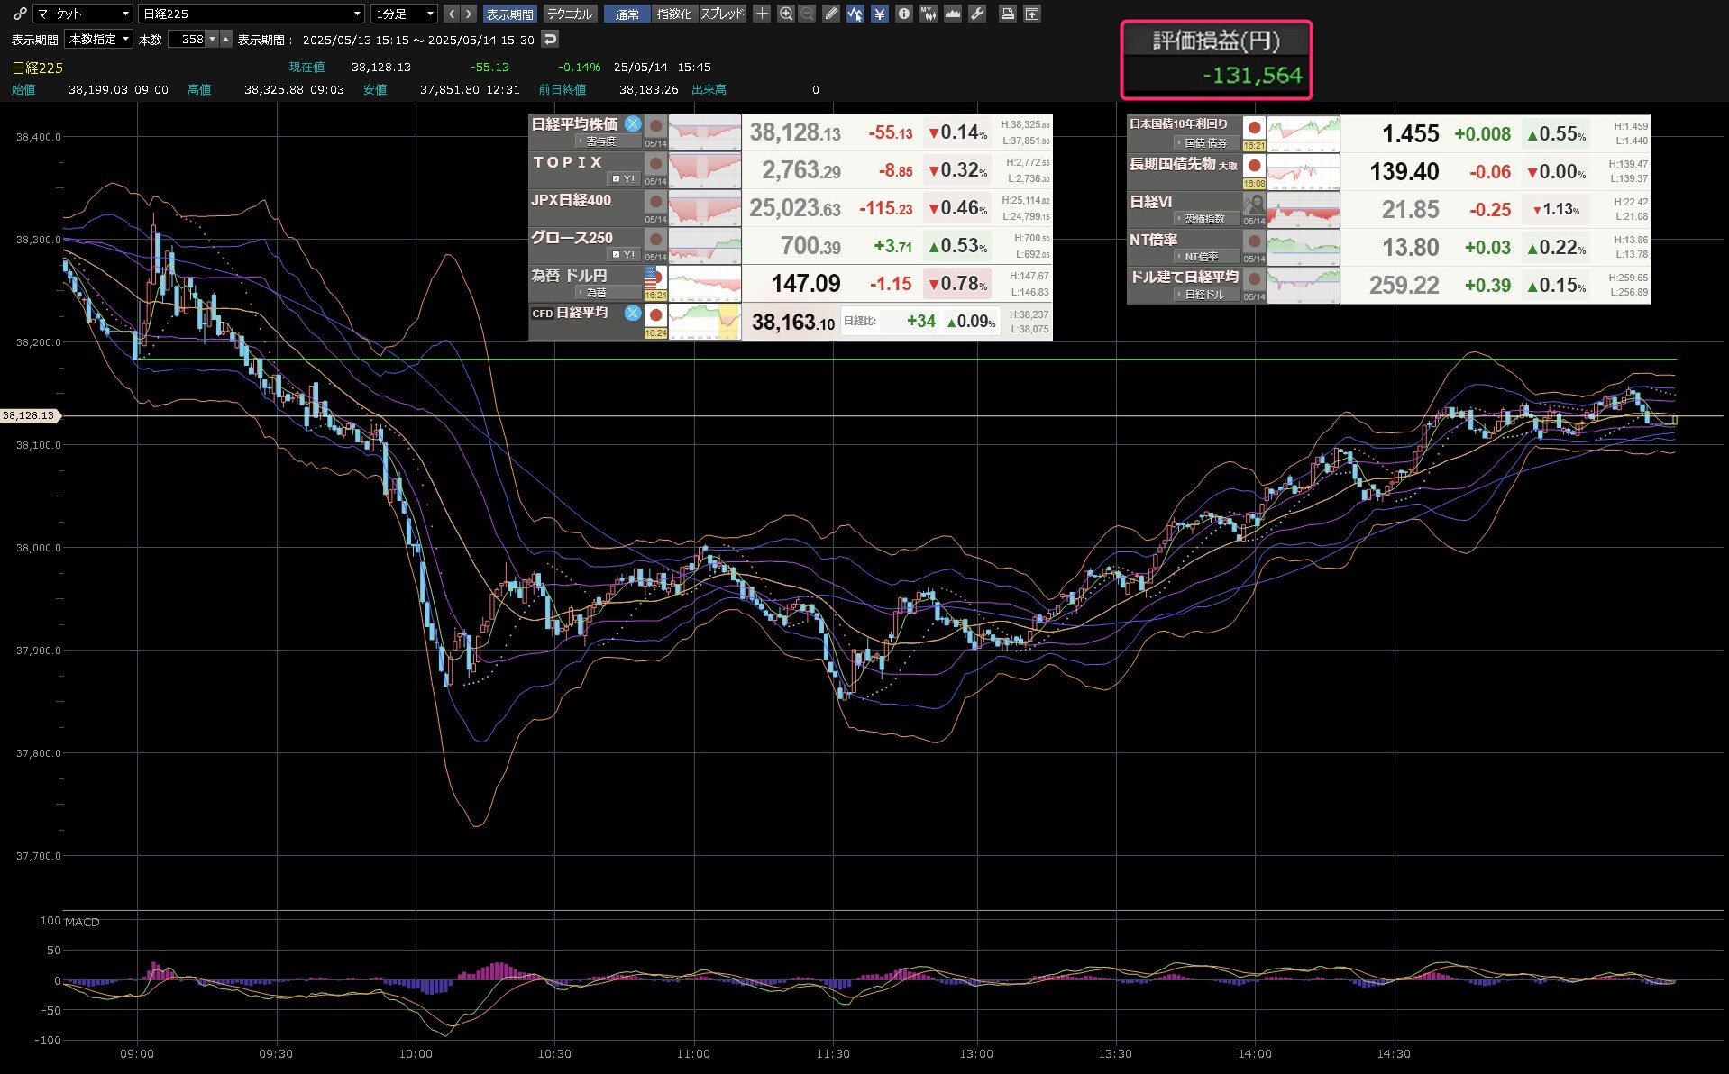Image resolution: width=1729 pixels, height=1074 pixels.
Task: Click the X share icon on 日経平均株価
Action: click(633, 124)
